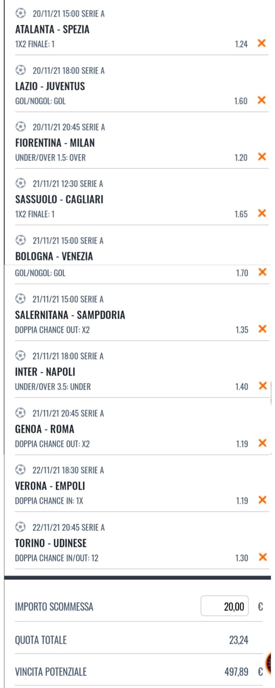Delete Inter - Napoli under 3.5 selection
This screenshot has width=275, height=688.
tap(263, 386)
